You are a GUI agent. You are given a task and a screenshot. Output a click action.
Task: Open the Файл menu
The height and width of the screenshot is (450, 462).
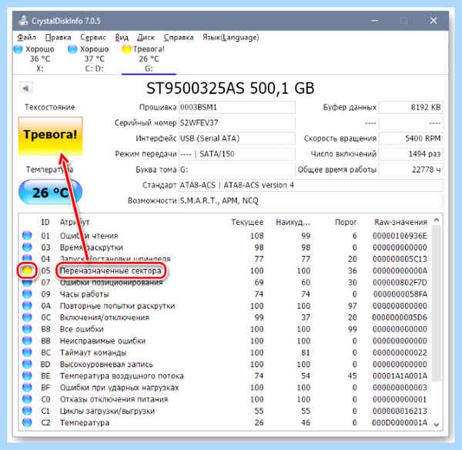26,38
